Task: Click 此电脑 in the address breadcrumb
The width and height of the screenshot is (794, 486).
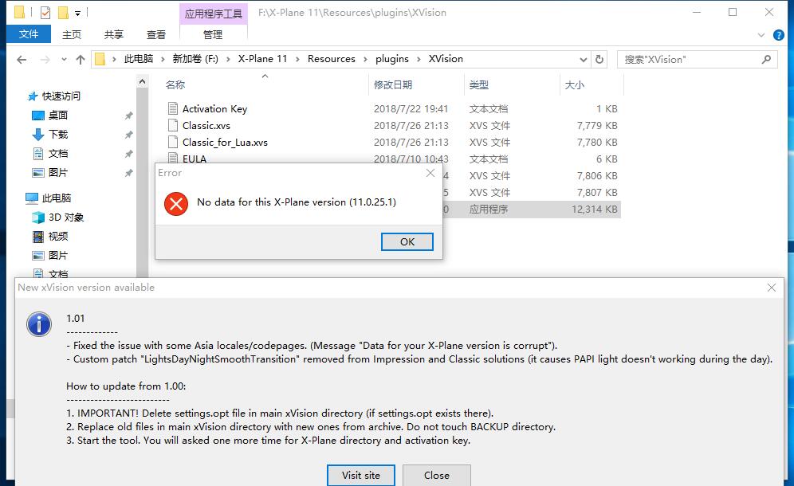Action: [138, 59]
